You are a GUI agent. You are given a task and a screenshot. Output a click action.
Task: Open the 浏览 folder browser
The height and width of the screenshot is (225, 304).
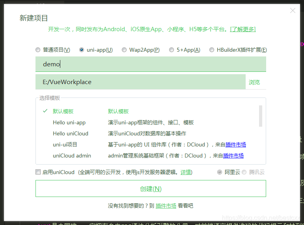click(254, 82)
